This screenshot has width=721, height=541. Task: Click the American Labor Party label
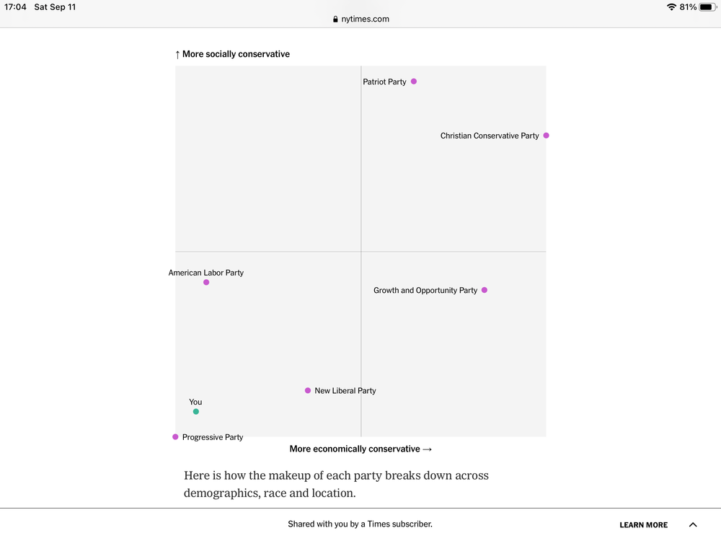(x=206, y=273)
